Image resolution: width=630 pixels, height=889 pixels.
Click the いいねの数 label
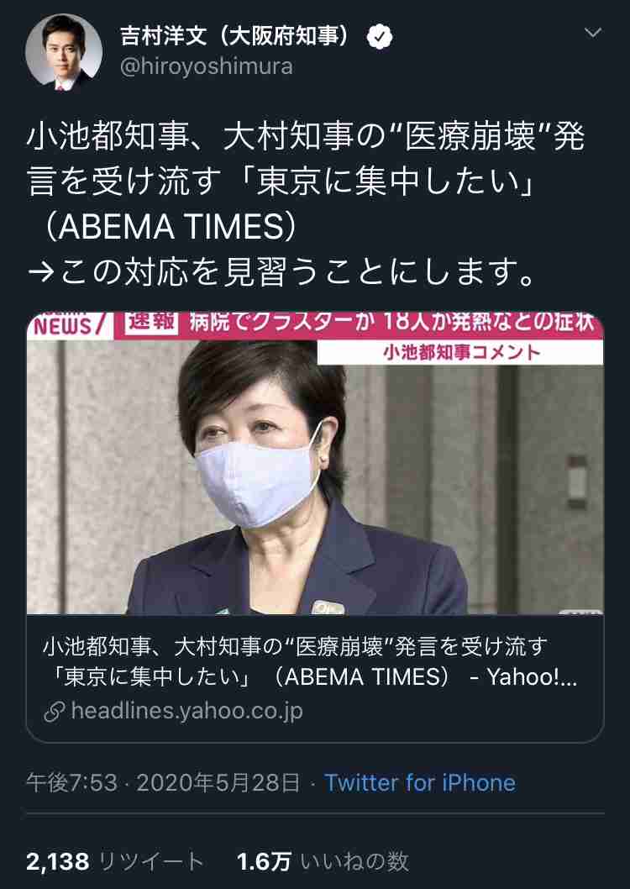(354, 862)
